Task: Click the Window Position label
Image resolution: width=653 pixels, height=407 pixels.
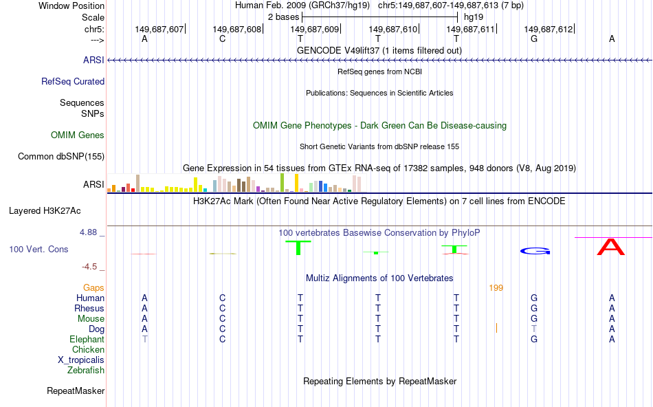Action: coord(71,5)
